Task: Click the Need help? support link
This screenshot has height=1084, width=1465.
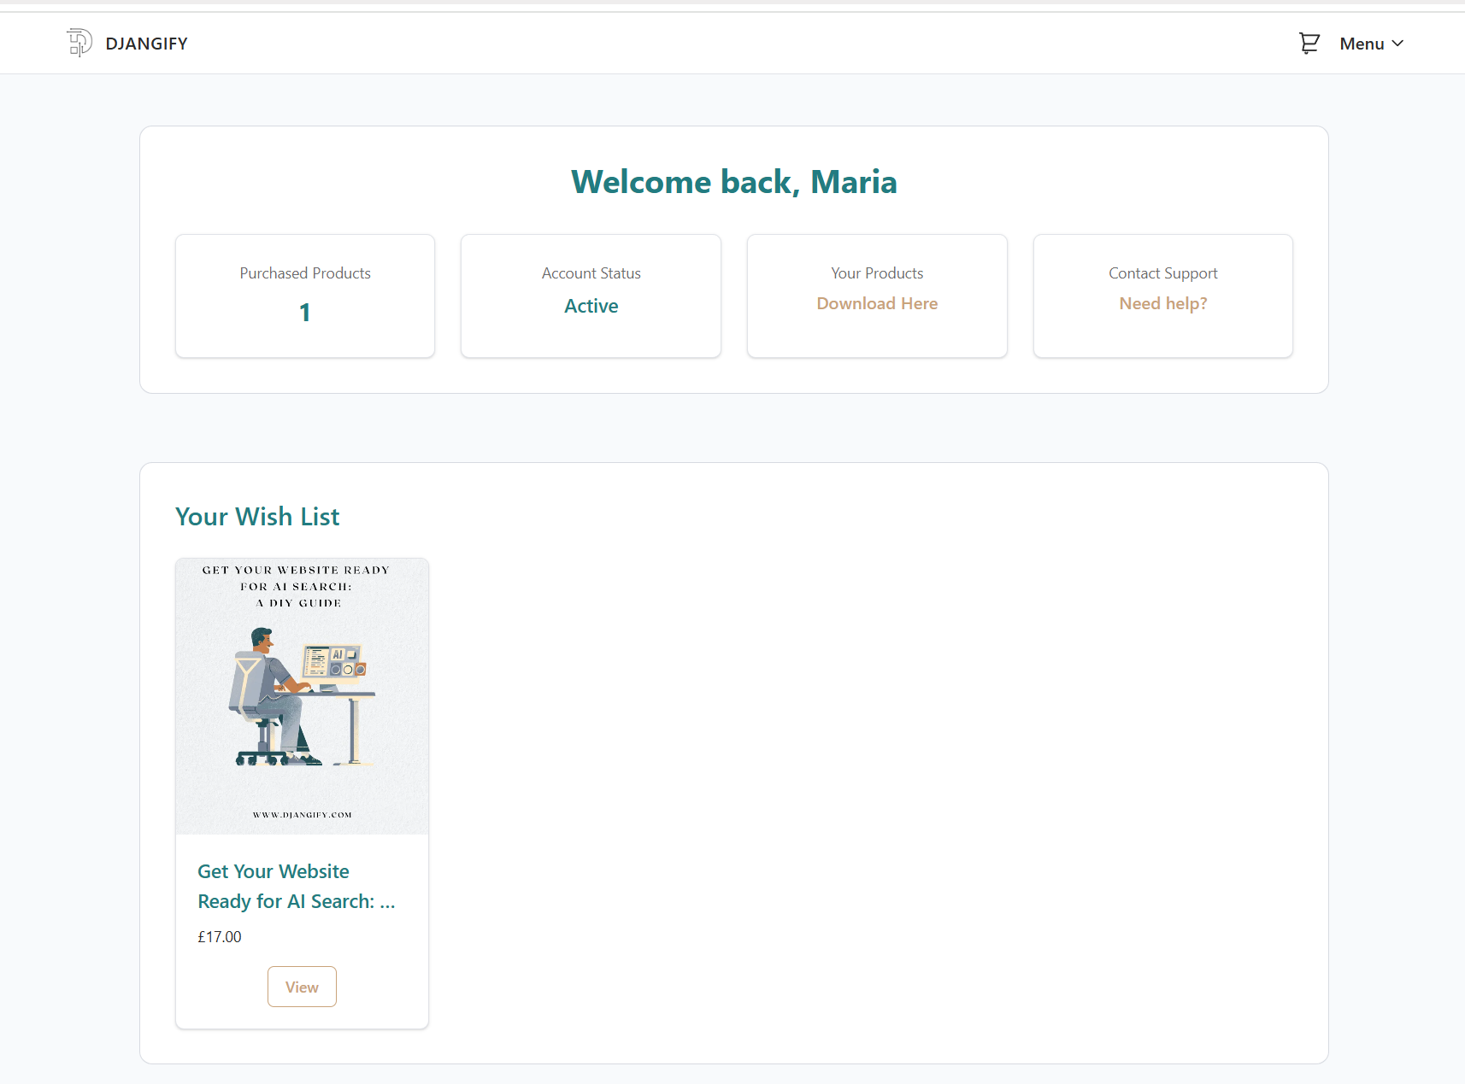Action: [1162, 303]
